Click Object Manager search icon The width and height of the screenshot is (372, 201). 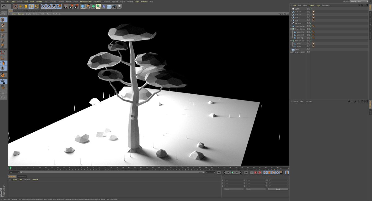tap(359, 5)
